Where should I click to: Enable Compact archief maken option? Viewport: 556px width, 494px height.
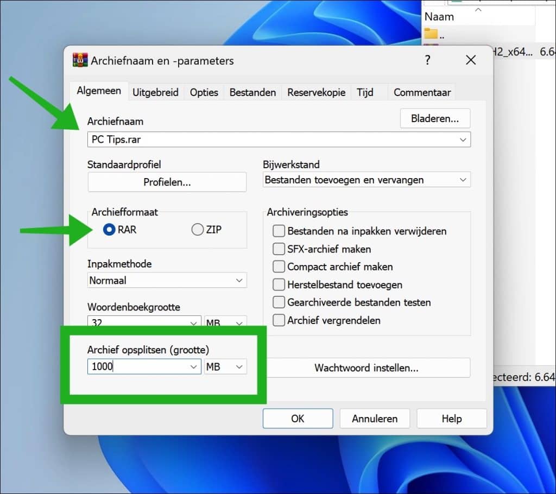point(279,267)
